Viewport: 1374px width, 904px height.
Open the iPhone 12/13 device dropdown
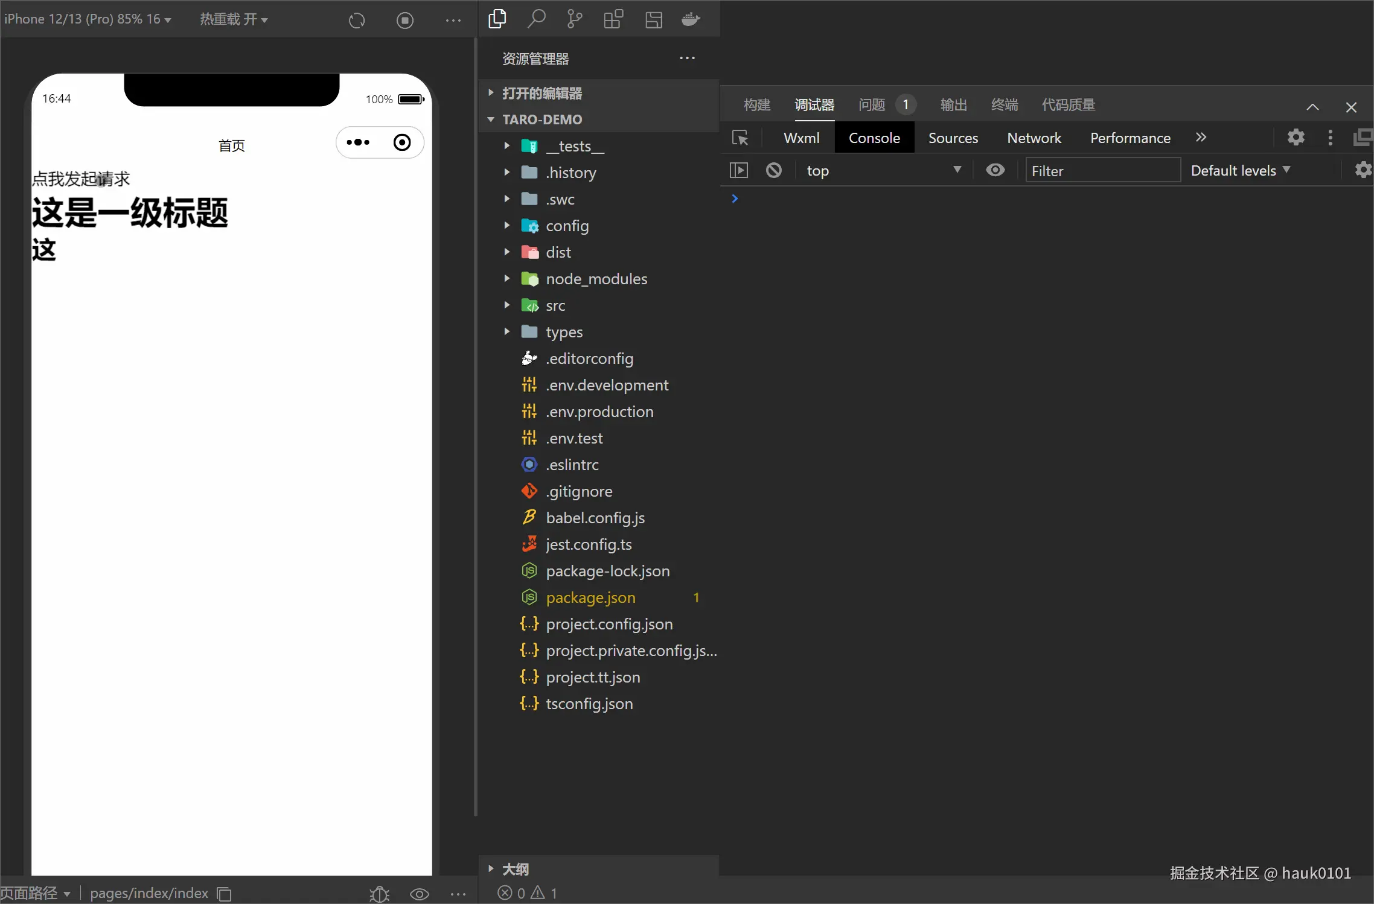click(88, 19)
